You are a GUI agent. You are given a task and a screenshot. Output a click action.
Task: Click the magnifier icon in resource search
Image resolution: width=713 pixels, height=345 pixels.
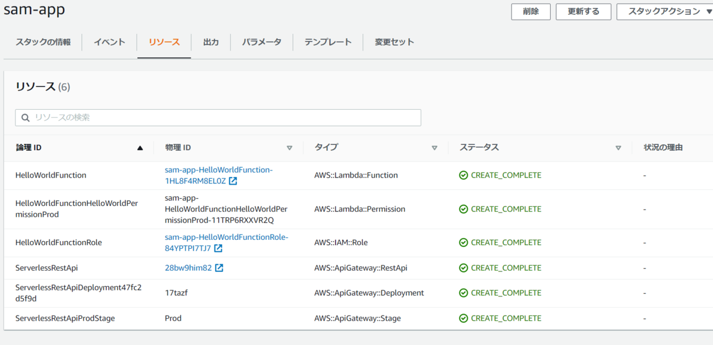point(26,118)
